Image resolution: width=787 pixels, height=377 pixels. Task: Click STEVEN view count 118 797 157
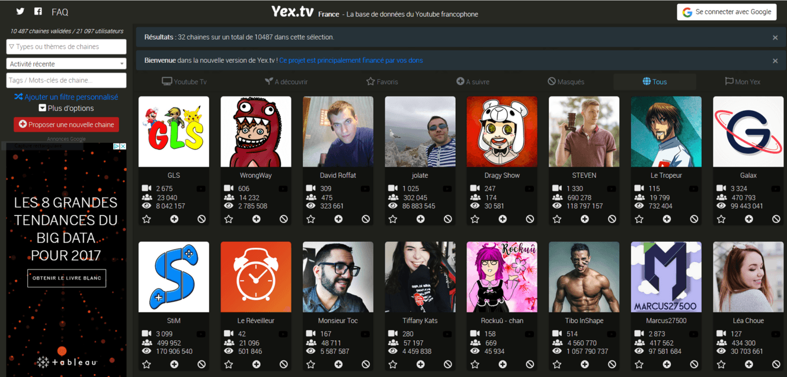585,206
